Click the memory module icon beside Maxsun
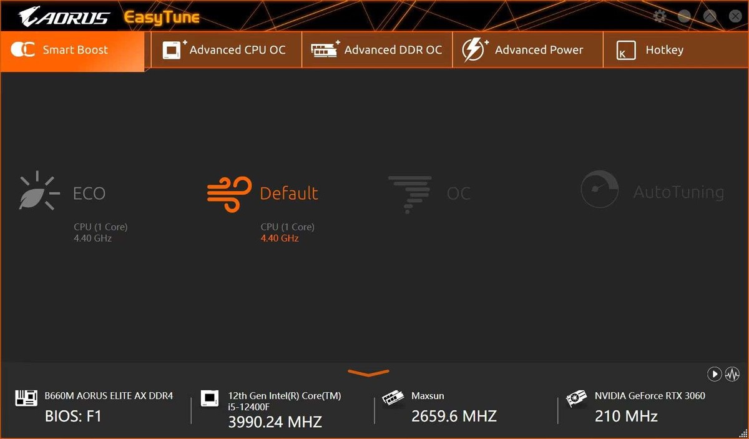749x439 pixels. click(x=393, y=398)
